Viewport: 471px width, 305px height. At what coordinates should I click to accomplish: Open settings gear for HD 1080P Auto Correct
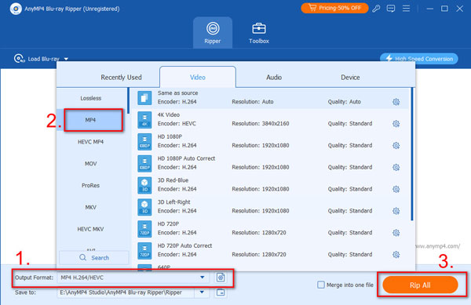click(x=396, y=167)
